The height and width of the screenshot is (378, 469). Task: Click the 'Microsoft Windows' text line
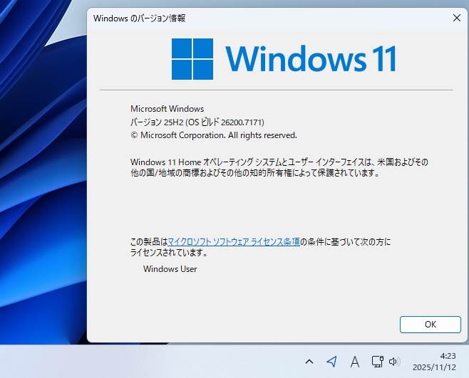tap(167, 109)
